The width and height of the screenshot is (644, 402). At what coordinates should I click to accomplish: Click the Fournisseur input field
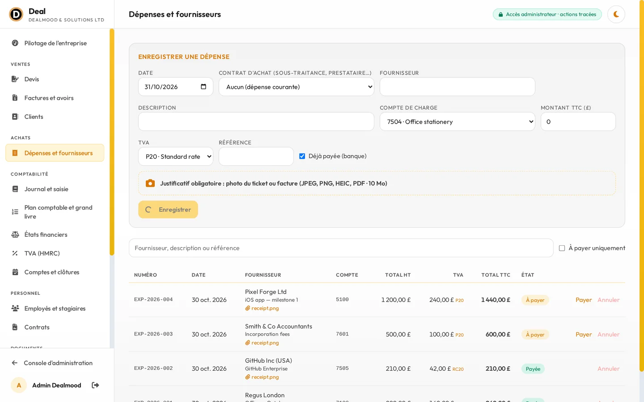pyautogui.click(x=458, y=87)
